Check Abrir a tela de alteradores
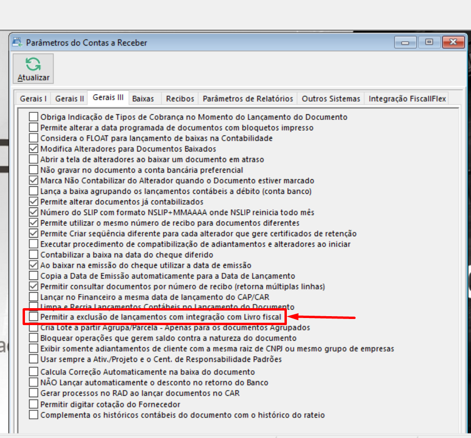The height and width of the screenshot is (438, 471). pos(33,159)
